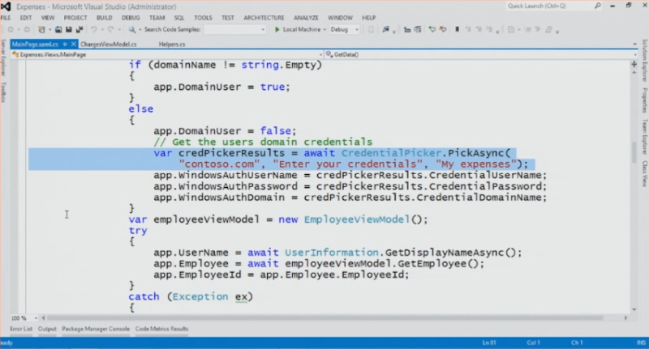Toggle a bookmark with the bookmark icon

[x=458, y=29]
